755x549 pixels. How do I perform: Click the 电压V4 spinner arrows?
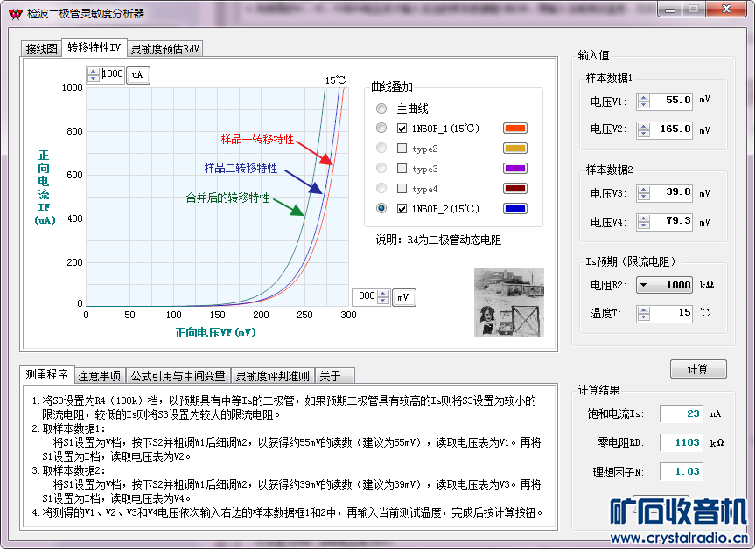click(643, 222)
